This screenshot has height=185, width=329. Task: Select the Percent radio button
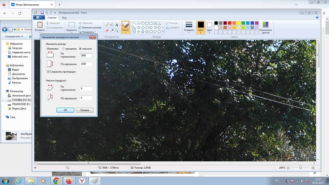[63, 49]
